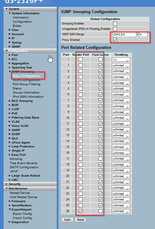Open the UPnP page
The image size is (155, 229).
point(14,172)
